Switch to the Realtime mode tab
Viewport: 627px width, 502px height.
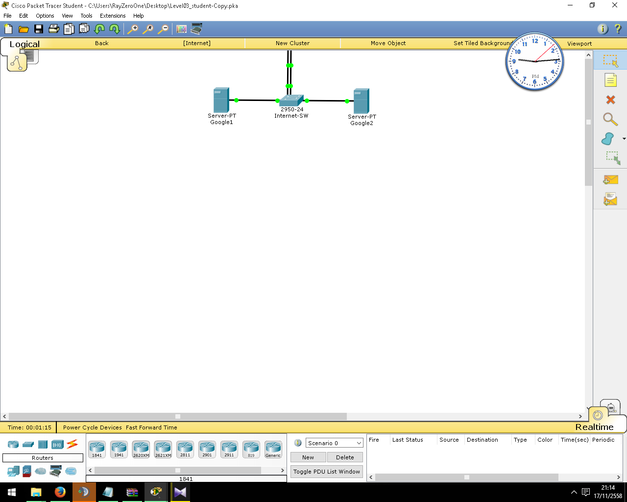point(594,427)
